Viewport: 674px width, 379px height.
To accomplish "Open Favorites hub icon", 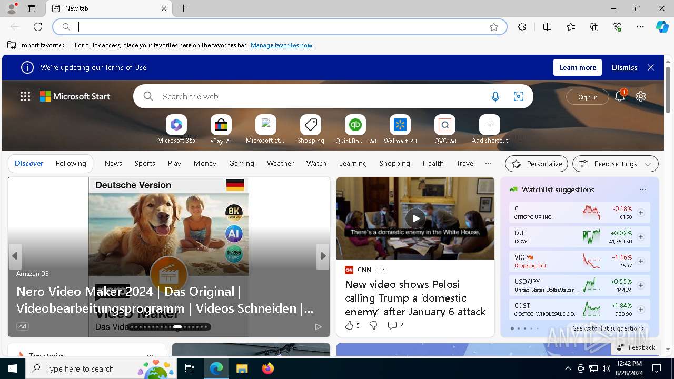I will (571, 27).
